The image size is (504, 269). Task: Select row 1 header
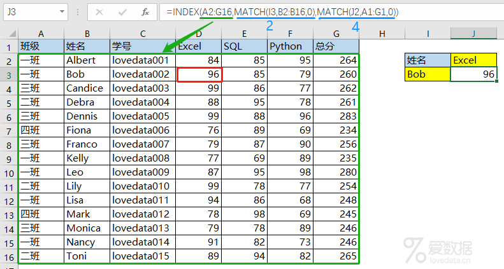[9, 47]
